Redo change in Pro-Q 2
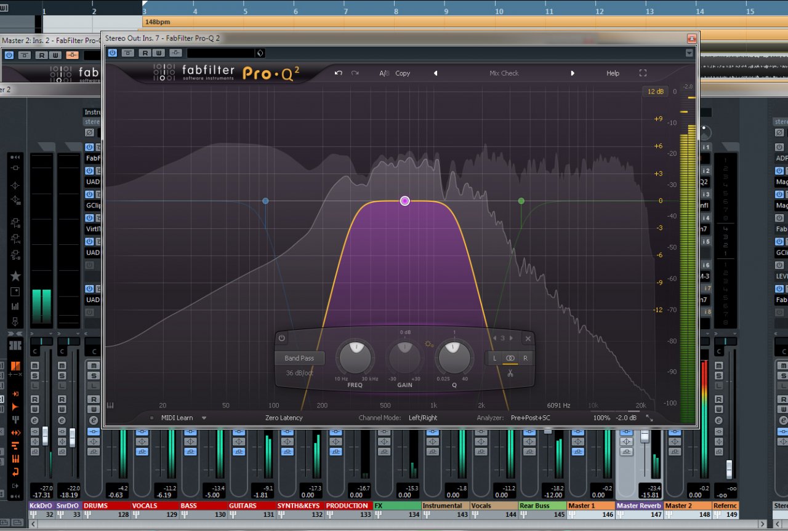Image resolution: width=788 pixels, height=531 pixels. pyautogui.click(x=355, y=73)
